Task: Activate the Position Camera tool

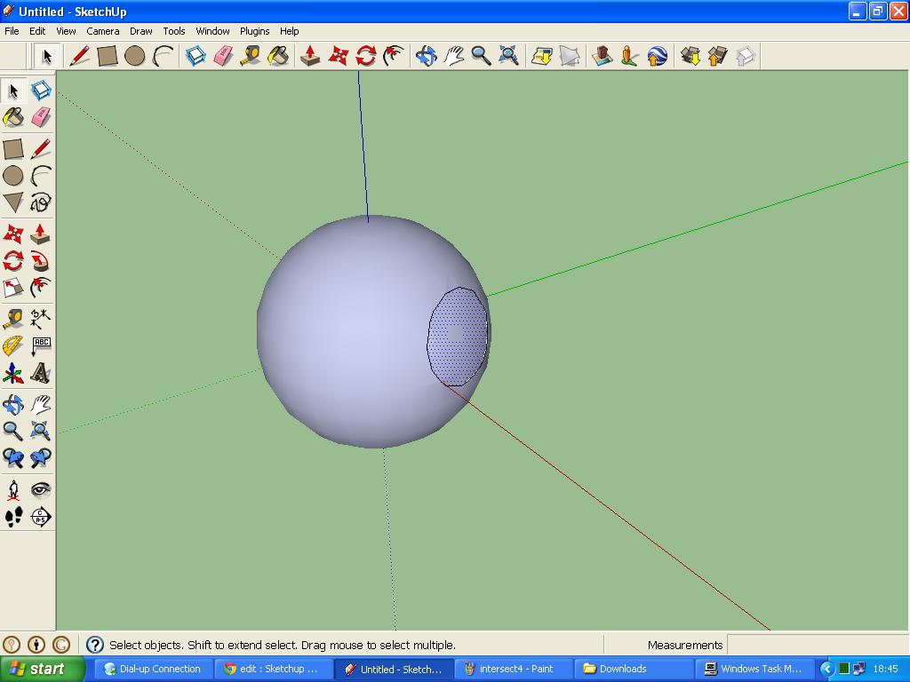Action: [12, 490]
